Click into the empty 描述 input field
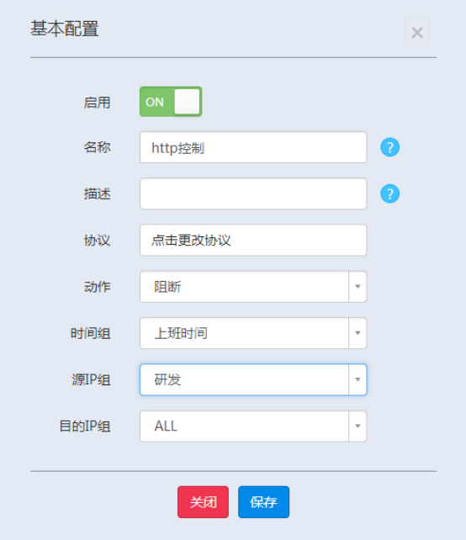 [x=253, y=193]
